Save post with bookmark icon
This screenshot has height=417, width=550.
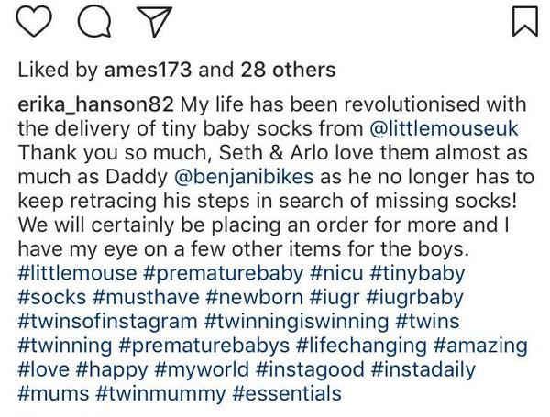(x=523, y=20)
